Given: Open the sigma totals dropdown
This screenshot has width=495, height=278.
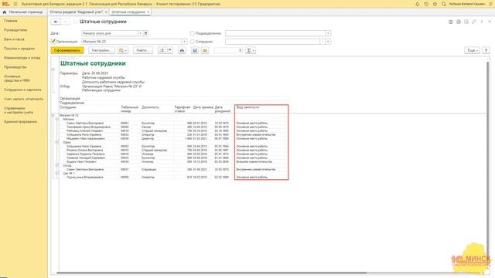Looking at the screenshot, I should [251, 50].
